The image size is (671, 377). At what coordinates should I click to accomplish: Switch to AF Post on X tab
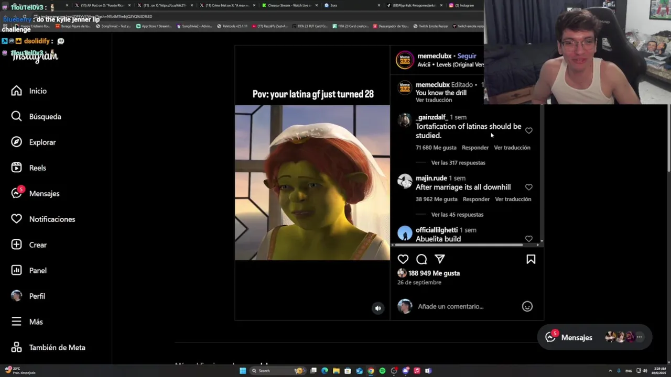pos(102,5)
